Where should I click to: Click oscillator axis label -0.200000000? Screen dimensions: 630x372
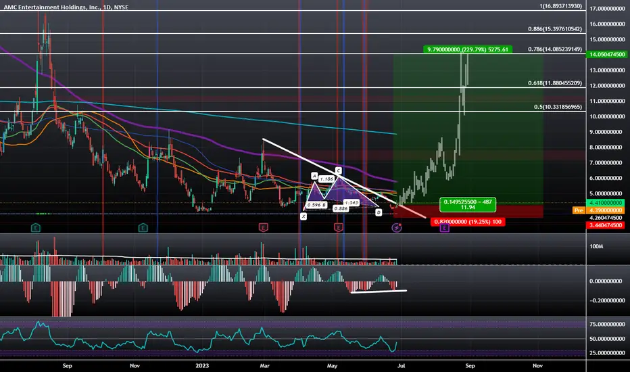point(607,300)
